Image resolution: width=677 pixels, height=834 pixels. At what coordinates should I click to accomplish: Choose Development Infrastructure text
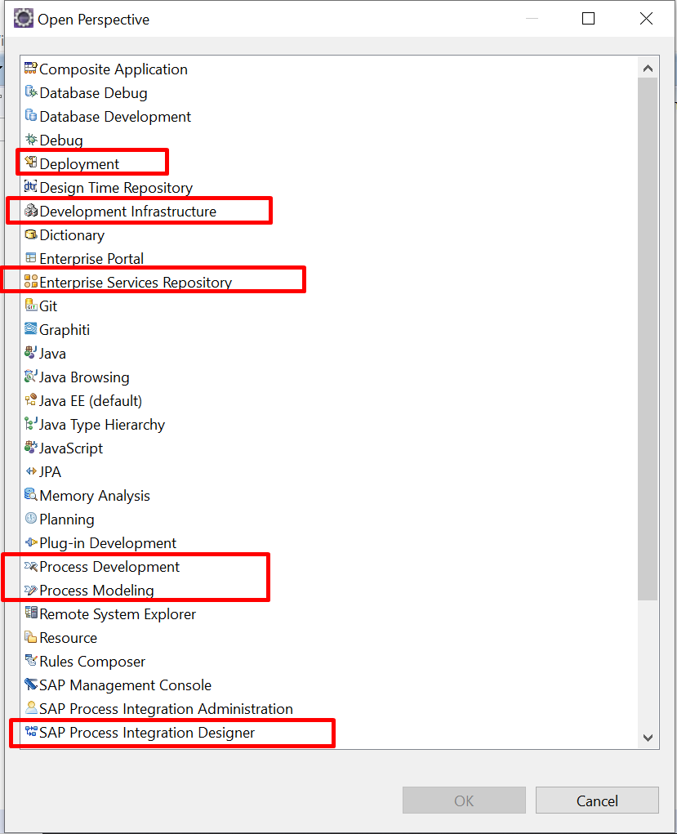(127, 212)
